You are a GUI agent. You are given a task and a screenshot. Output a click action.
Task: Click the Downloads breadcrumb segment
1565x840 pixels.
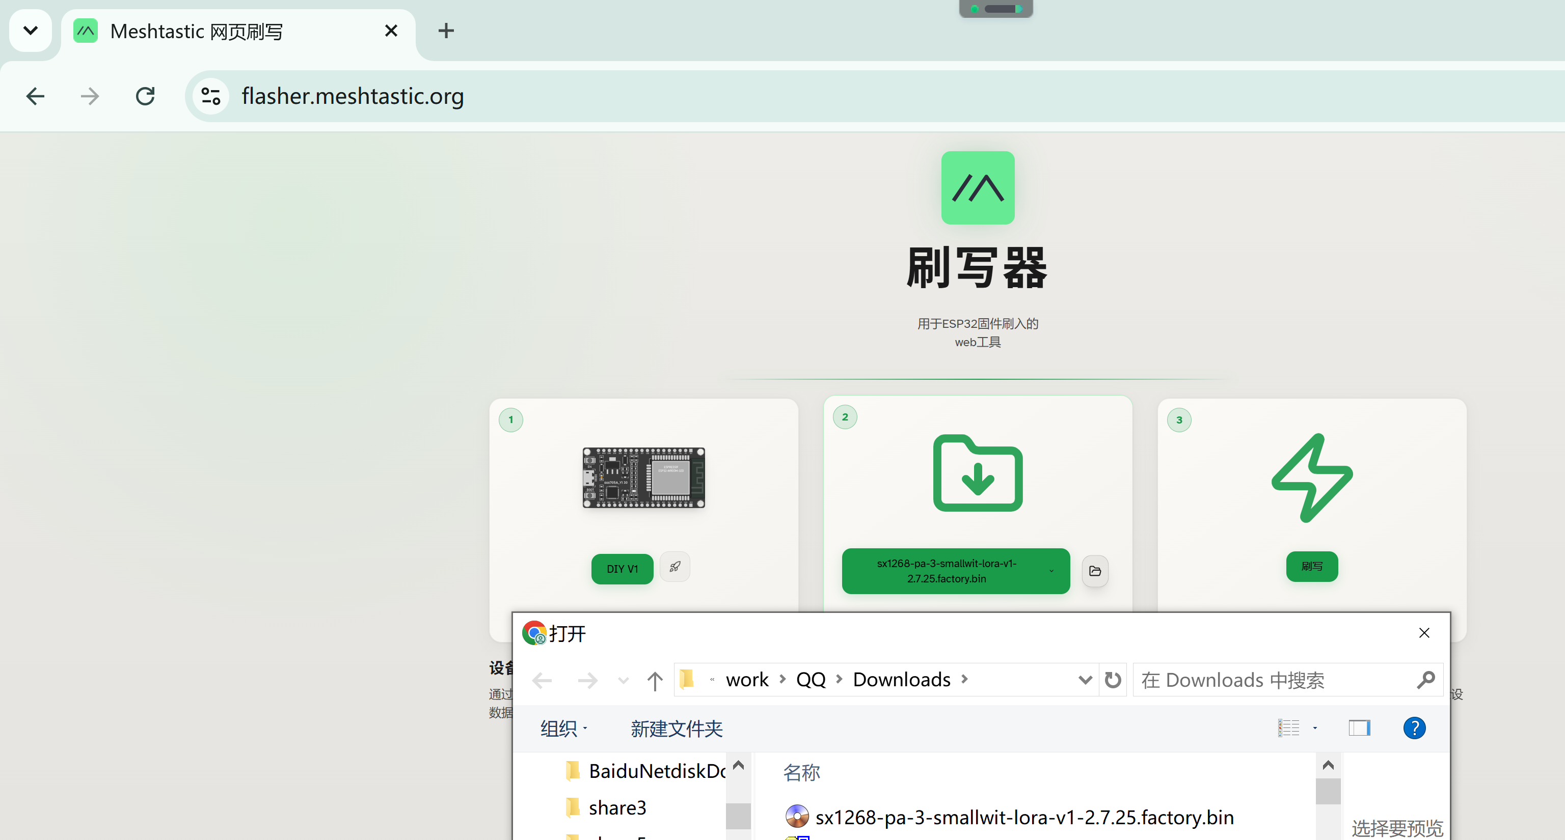tap(901, 679)
